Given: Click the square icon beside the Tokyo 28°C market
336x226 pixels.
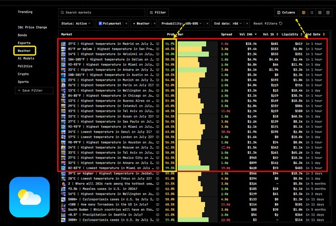Looking at the screenshot, I should point(158,179).
